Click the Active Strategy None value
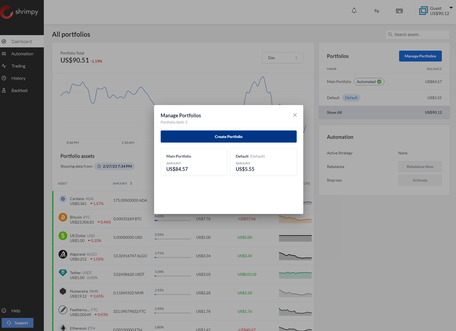The width and height of the screenshot is (456, 331). coord(403,153)
